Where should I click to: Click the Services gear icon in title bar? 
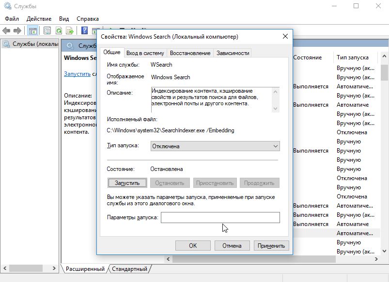8,6
